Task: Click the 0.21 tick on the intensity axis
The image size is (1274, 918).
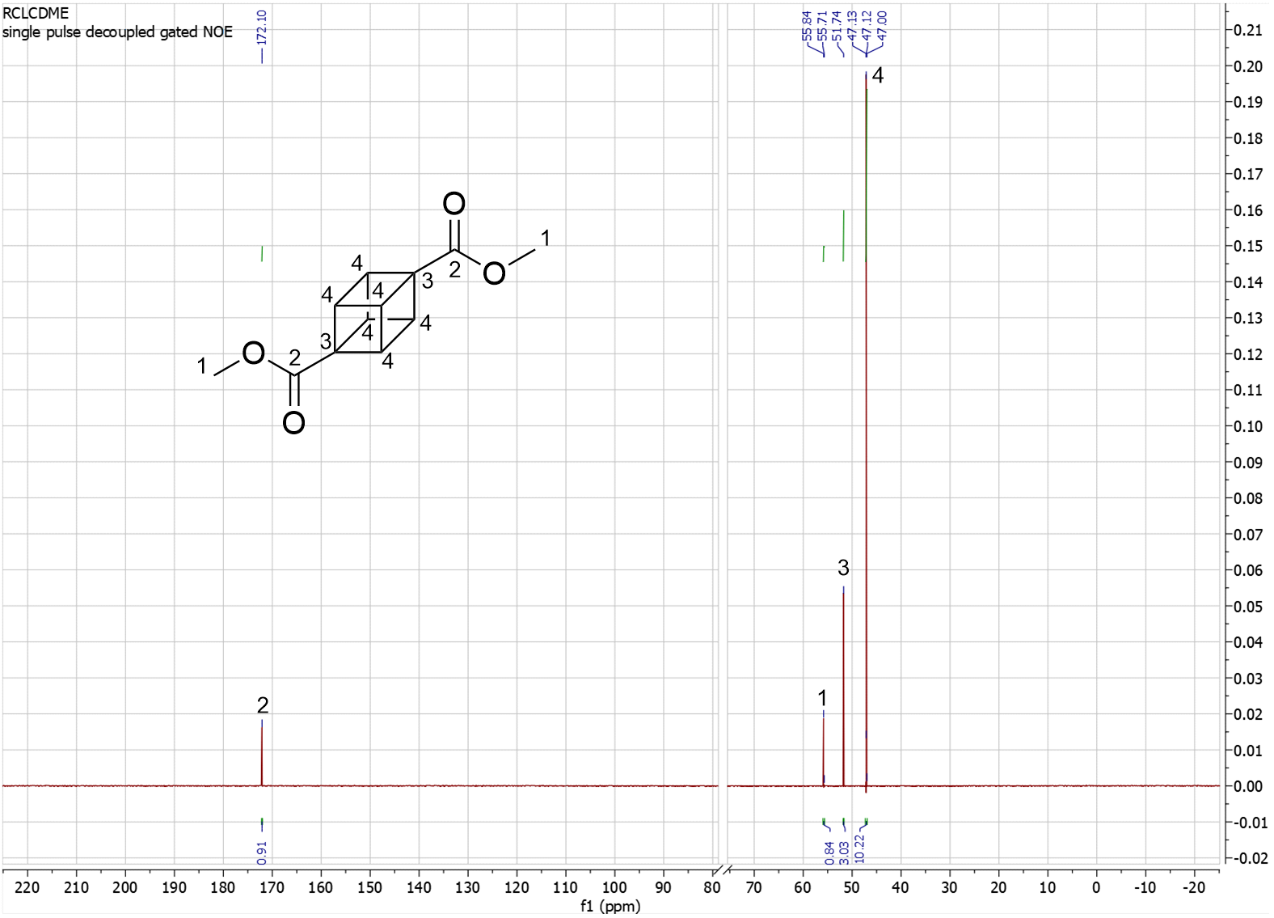Action: click(1248, 30)
